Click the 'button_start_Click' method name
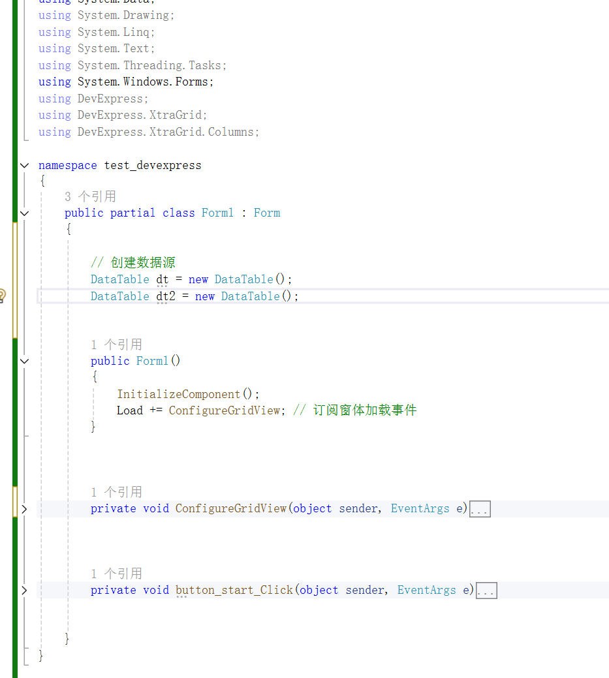This screenshot has height=678, width=609. (234, 591)
